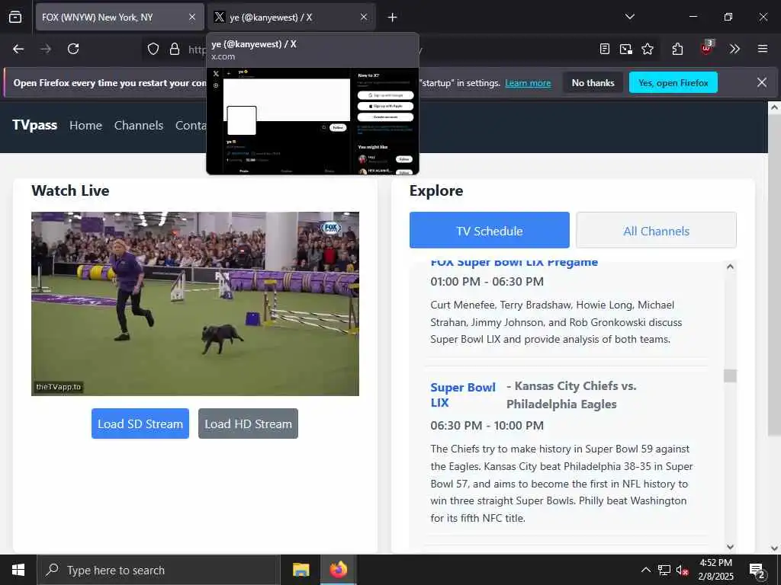Switch to FOX (WNYW) New York tab
The image size is (781, 585).
(x=120, y=17)
